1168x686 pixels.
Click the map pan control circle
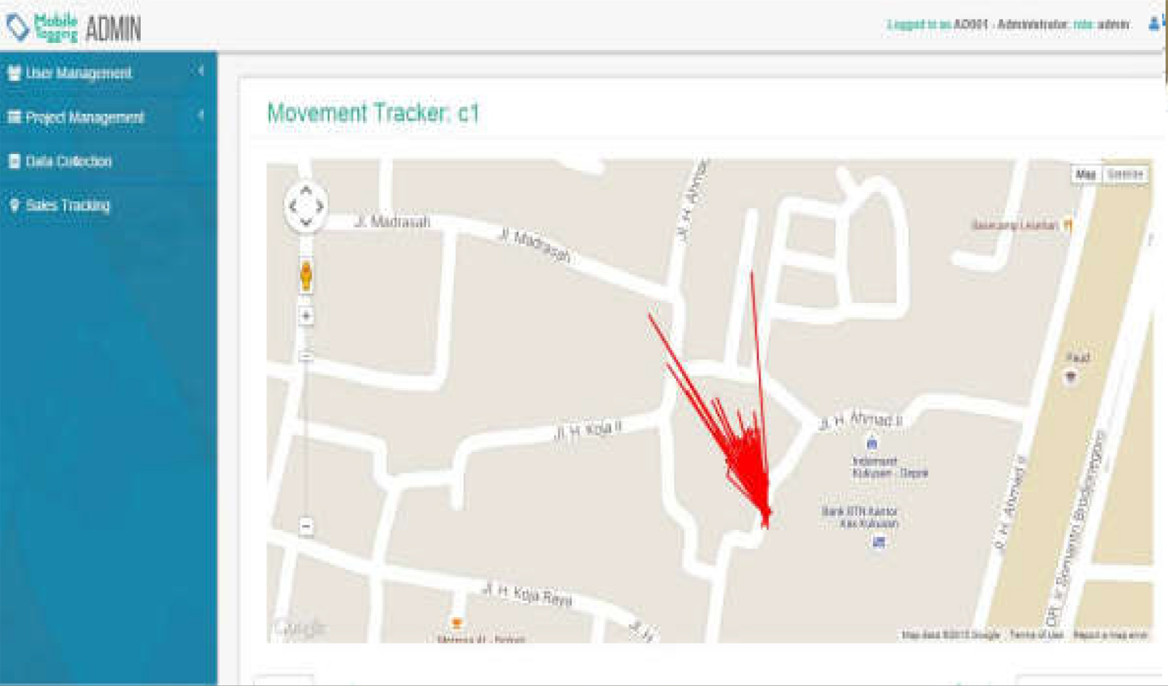pyautogui.click(x=306, y=206)
